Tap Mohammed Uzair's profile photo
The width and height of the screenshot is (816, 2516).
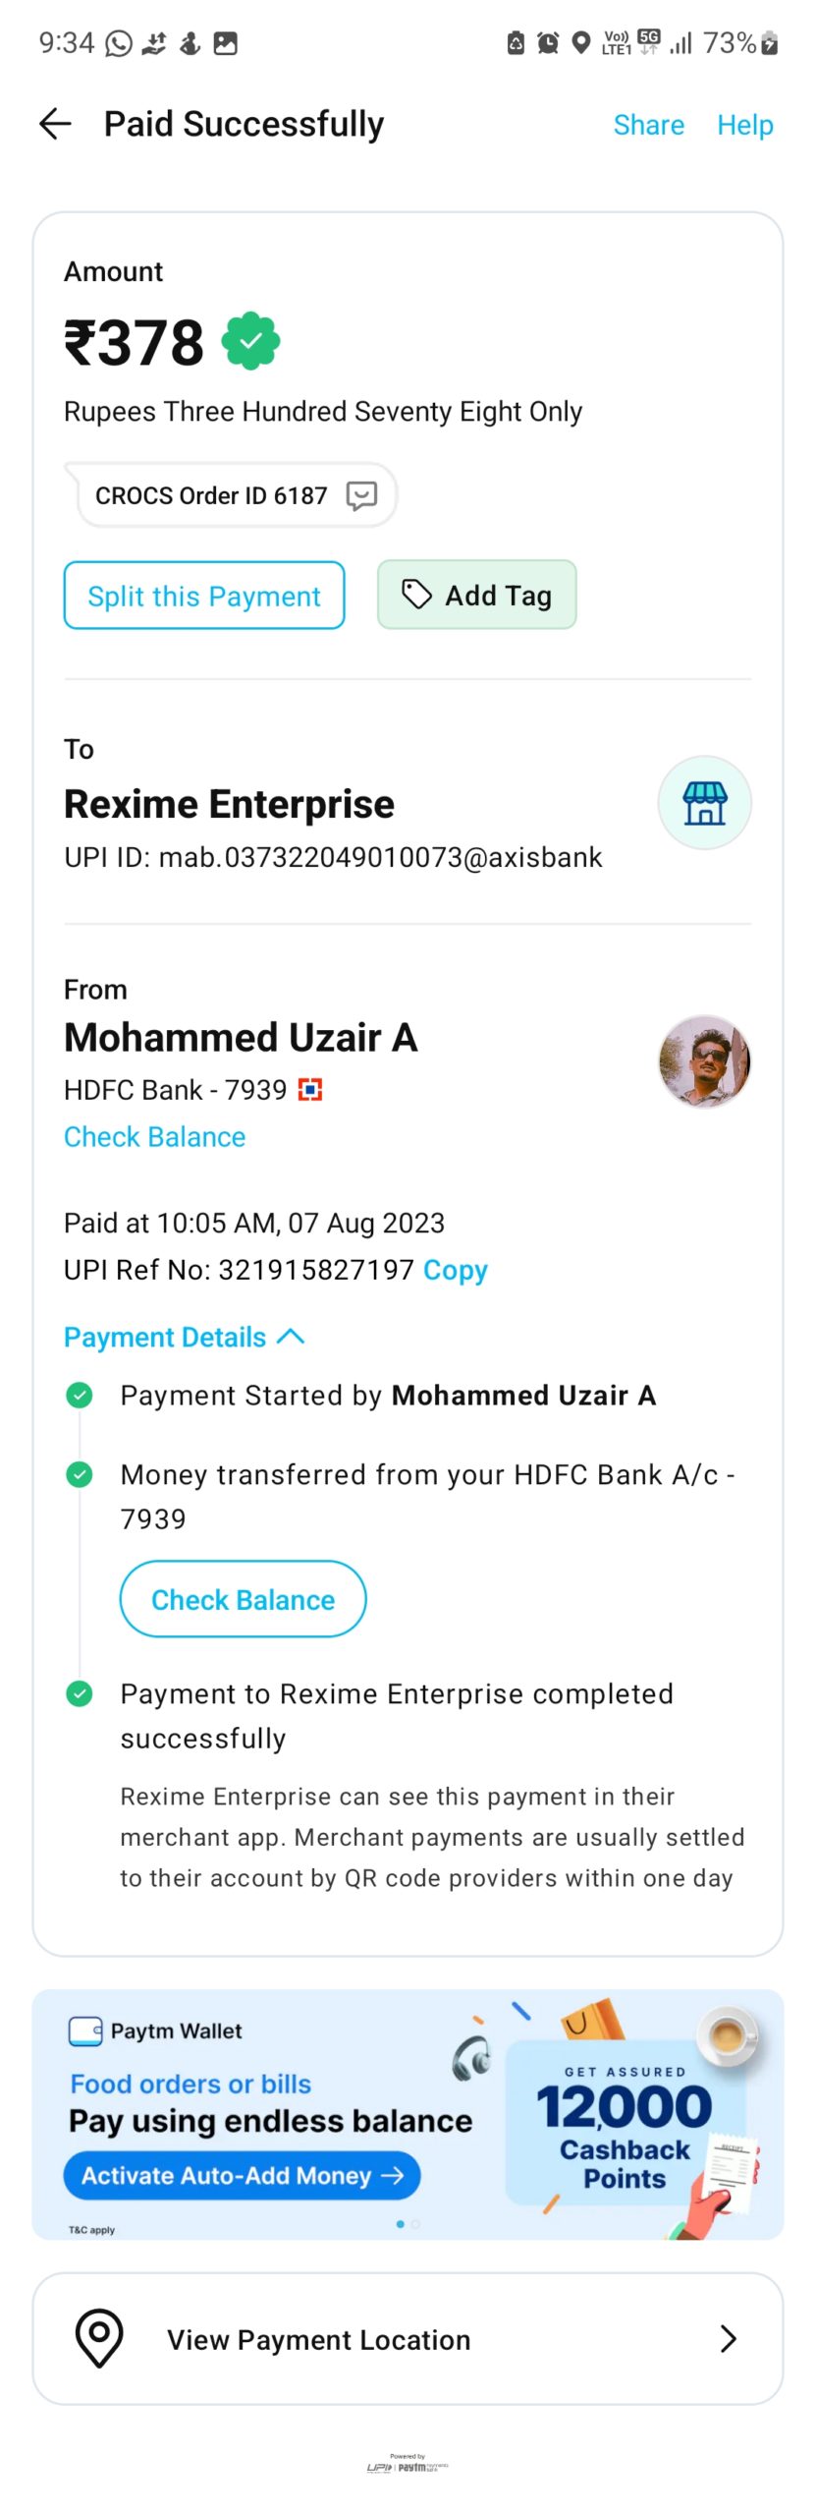[704, 1061]
